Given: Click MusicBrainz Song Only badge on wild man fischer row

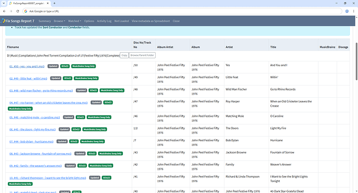Looking at the screenshot, I should point(112,91).
